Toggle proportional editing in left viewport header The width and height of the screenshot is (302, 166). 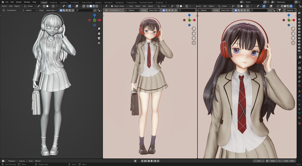tap(53, 6)
